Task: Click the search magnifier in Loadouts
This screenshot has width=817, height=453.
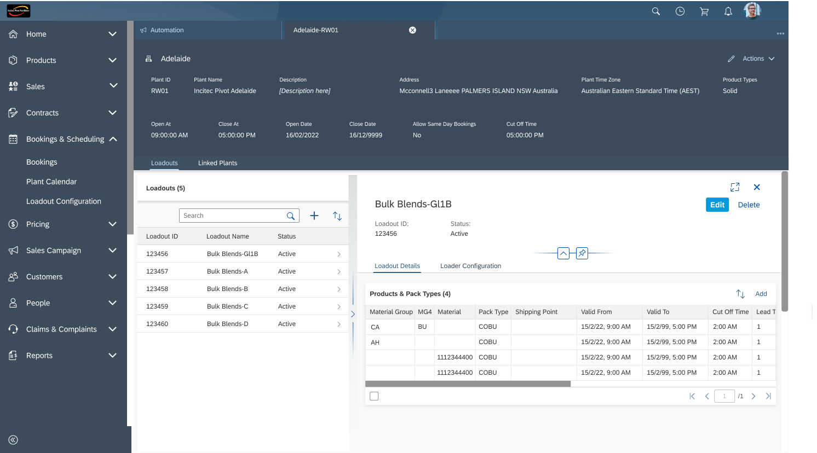Action: point(291,216)
